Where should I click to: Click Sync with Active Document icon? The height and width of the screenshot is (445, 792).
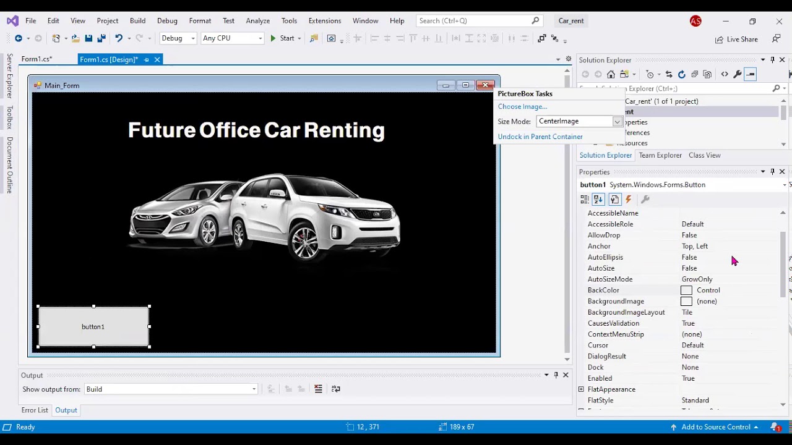click(669, 74)
